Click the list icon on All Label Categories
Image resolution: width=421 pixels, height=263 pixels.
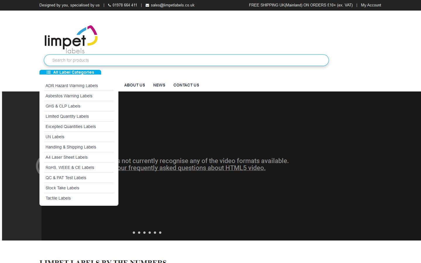point(49,72)
